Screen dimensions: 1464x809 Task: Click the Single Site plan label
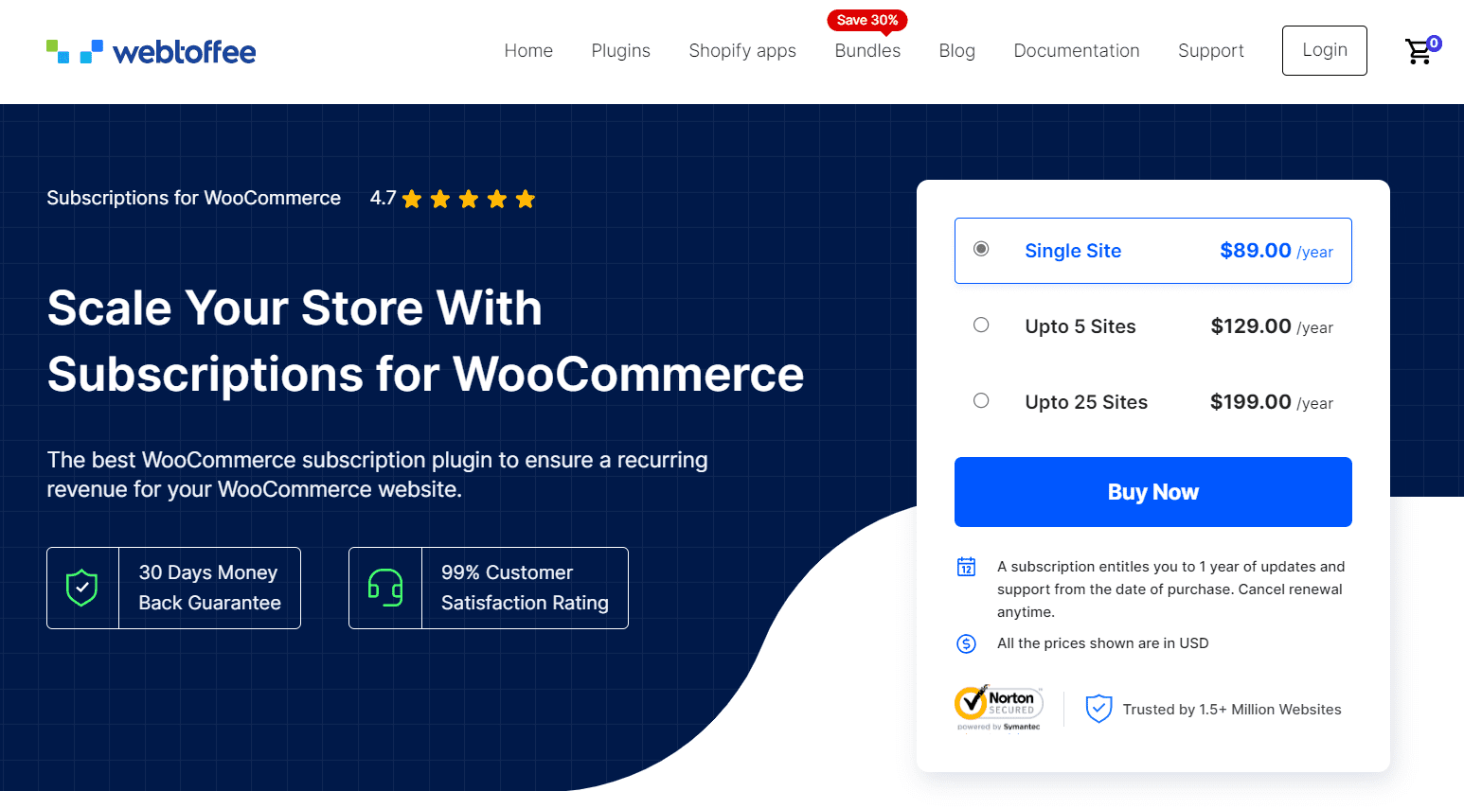pos(1073,251)
